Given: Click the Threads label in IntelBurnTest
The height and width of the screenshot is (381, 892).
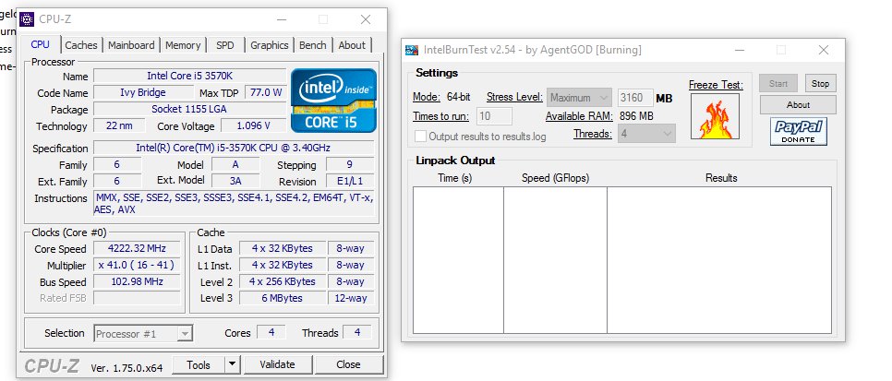Looking at the screenshot, I should tap(593, 134).
